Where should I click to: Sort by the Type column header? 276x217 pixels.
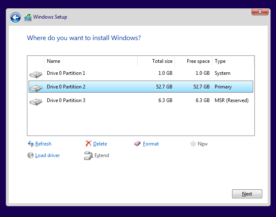tap(233, 61)
